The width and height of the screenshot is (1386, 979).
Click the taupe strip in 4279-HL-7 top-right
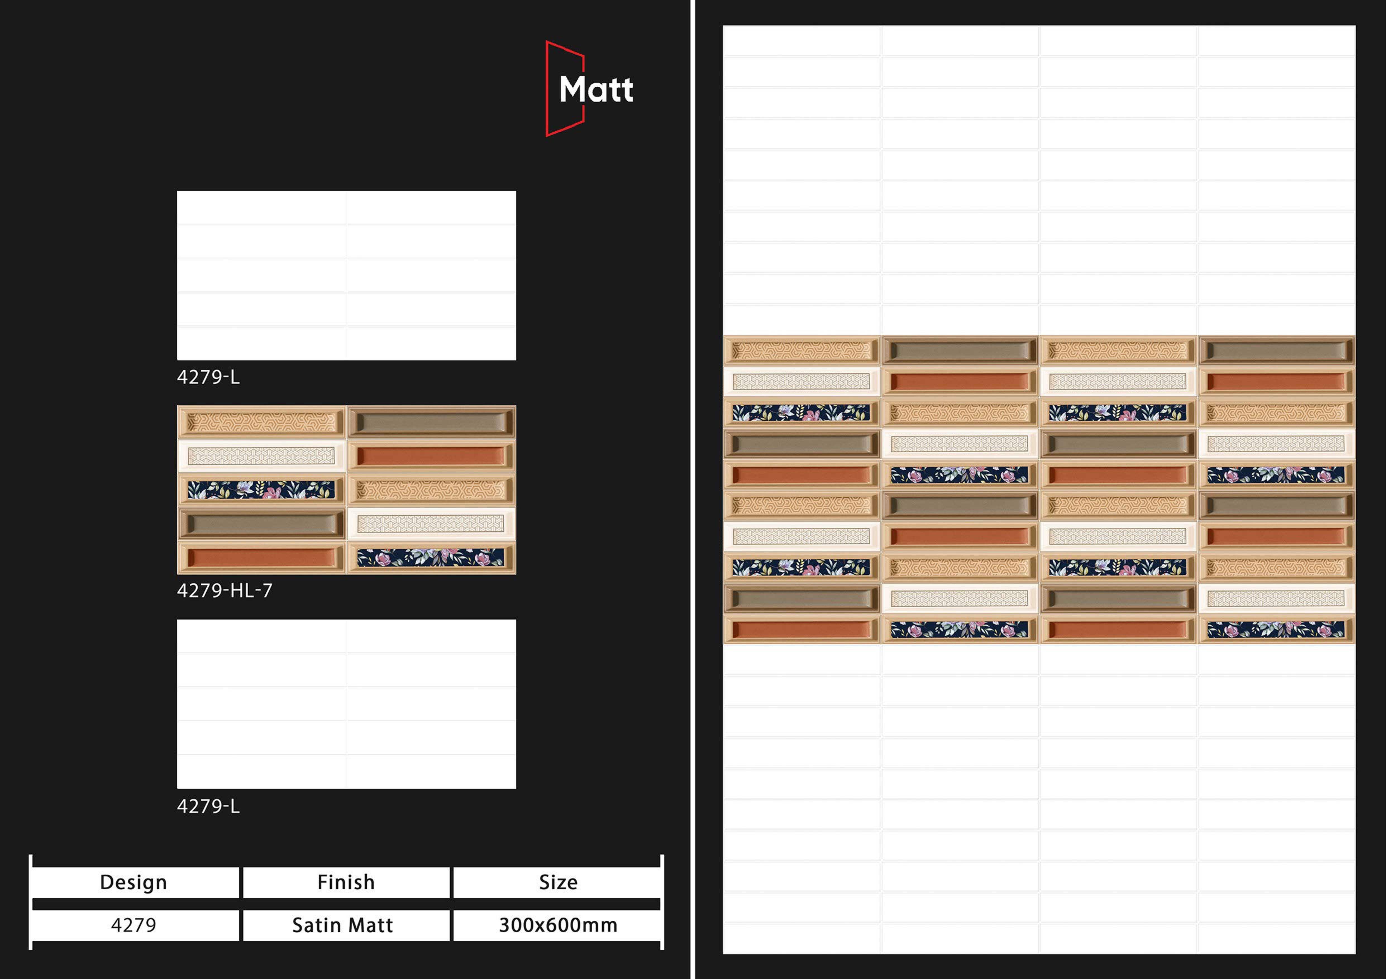pyautogui.click(x=430, y=422)
